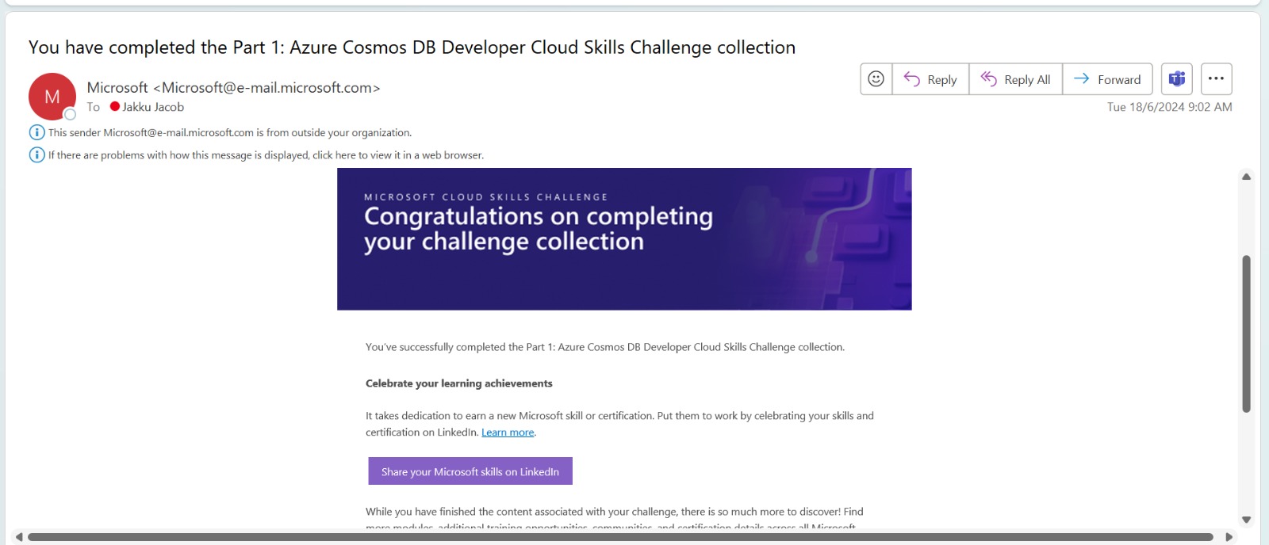Image resolution: width=1269 pixels, height=545 pixels.
Task: Click the vertical scrollbar up arrow
Action: point(1247,177)
